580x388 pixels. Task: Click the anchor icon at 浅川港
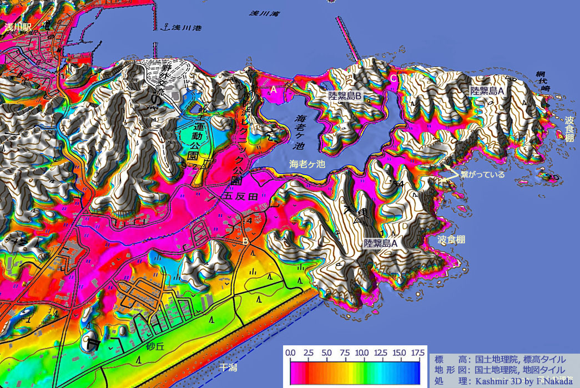click(164, 27)
